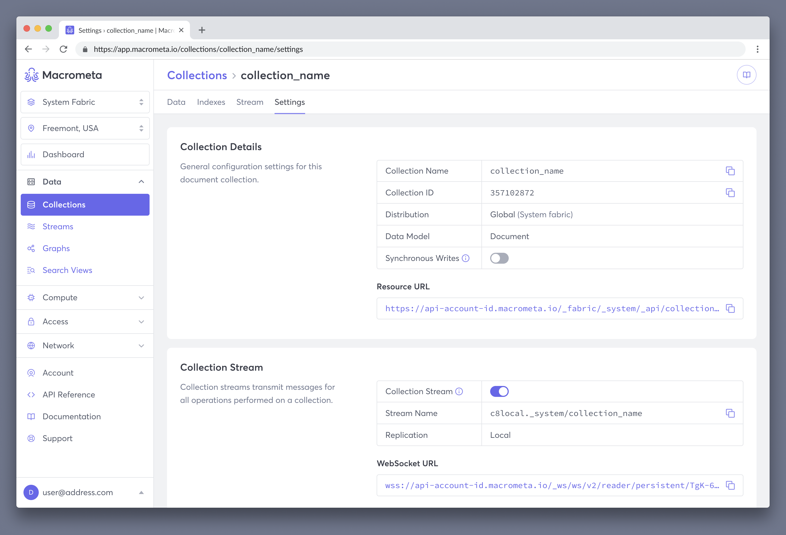Click the Local replication value
Viewport: 786px width, 535px height.
click(500, 435)
